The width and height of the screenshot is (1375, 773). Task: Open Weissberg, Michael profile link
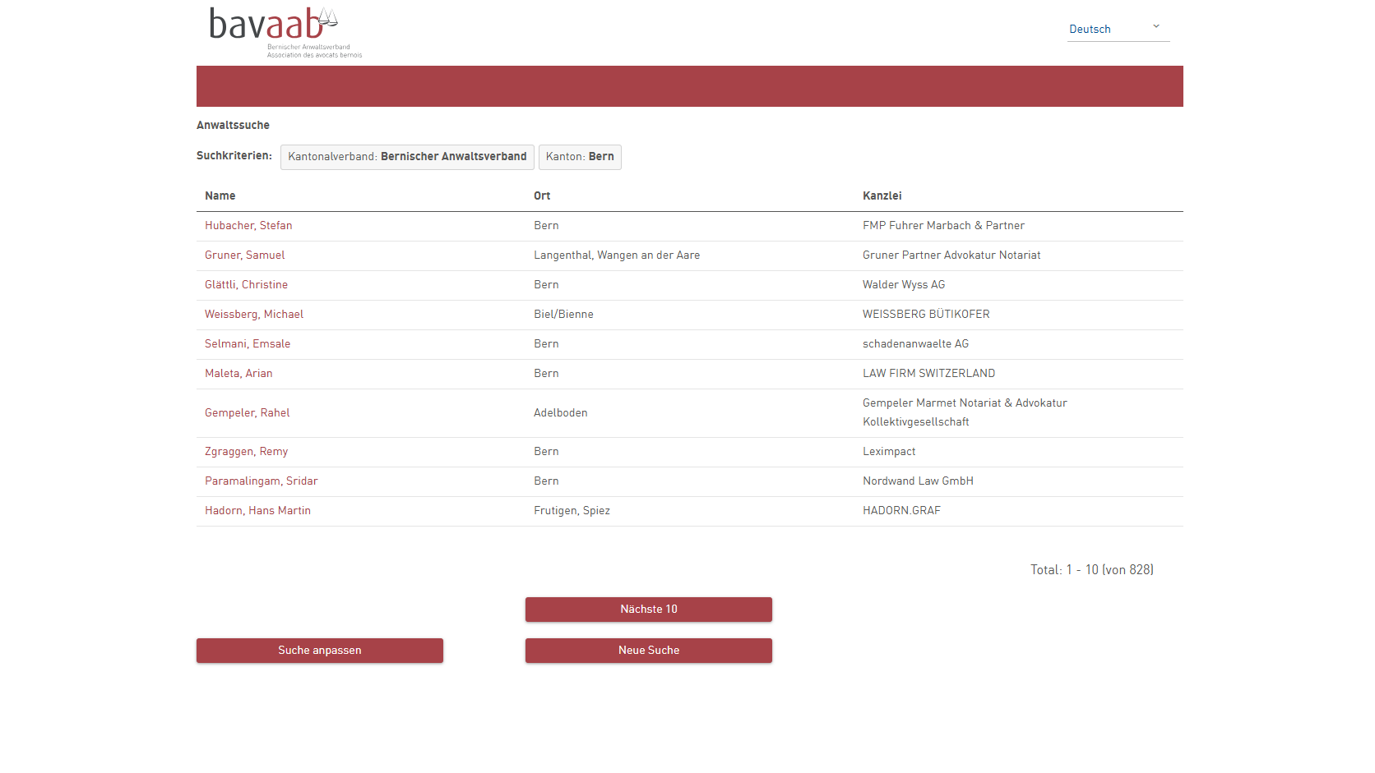pos(254,315)
